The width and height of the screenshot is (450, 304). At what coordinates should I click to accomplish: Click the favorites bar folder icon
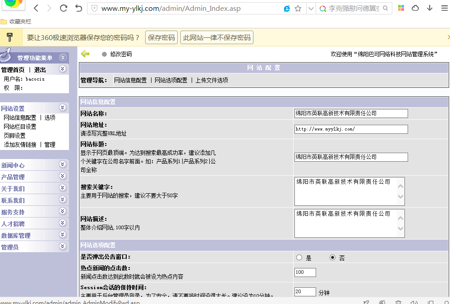(x=4, y=22)
